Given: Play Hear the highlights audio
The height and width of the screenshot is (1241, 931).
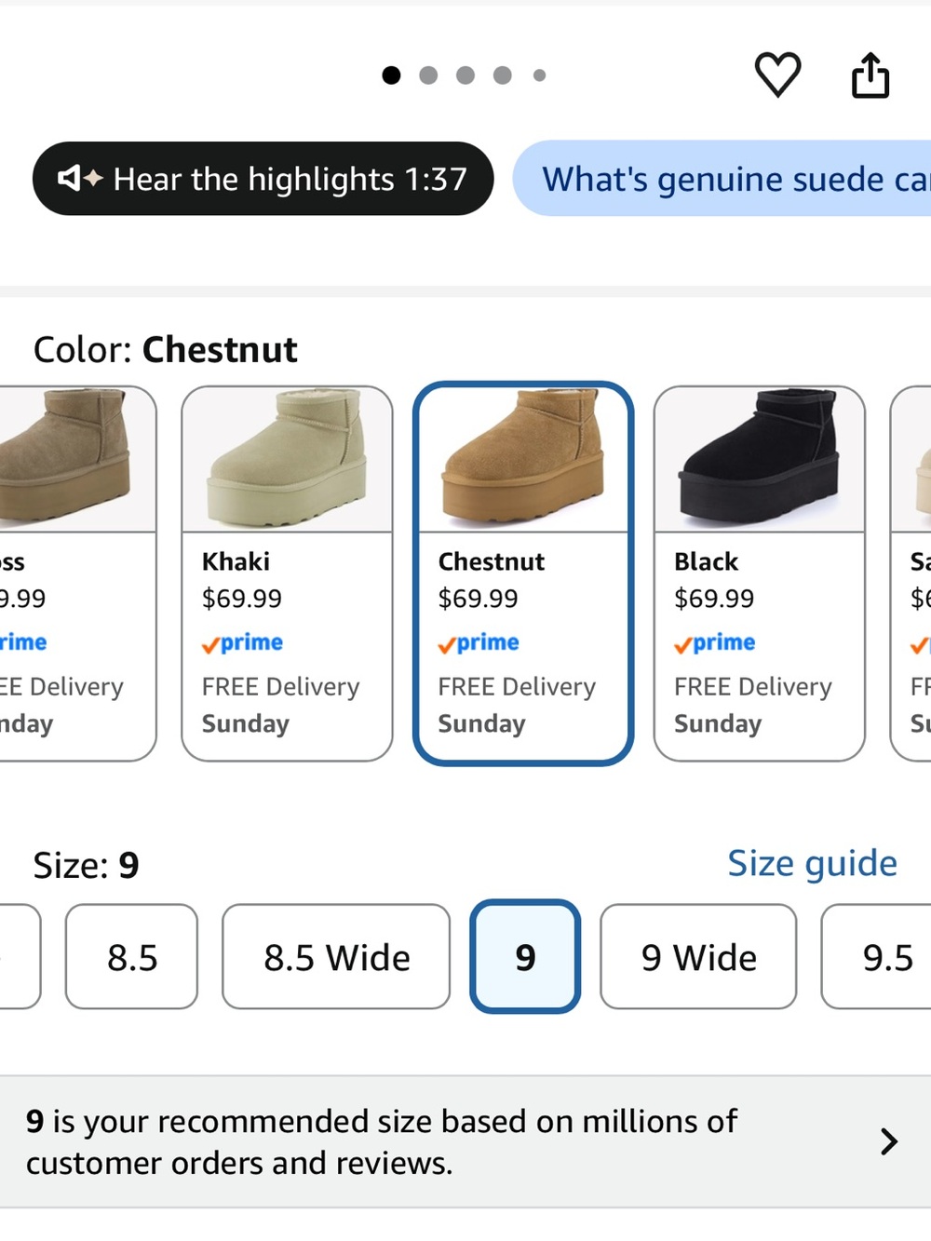Looking at the screenshot, I should 263,178.
